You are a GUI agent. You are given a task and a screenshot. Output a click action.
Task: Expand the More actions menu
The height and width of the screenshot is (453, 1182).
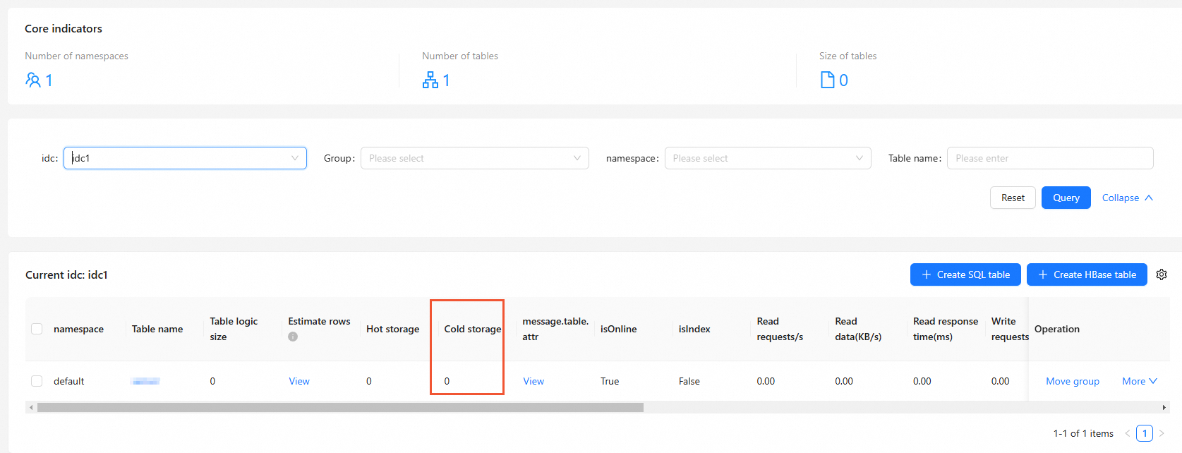pos(1140,381)
